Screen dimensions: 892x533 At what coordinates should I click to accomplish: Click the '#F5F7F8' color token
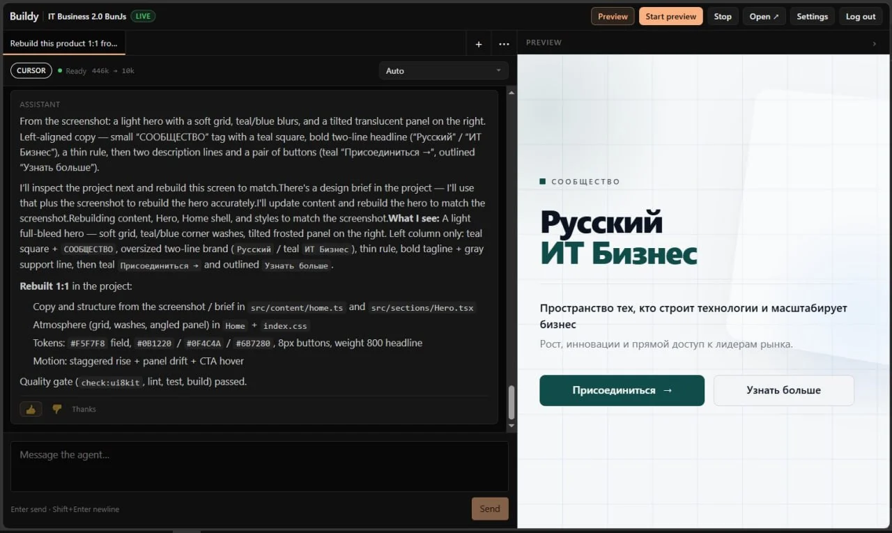pyautogui.click(x=87, y=343)
